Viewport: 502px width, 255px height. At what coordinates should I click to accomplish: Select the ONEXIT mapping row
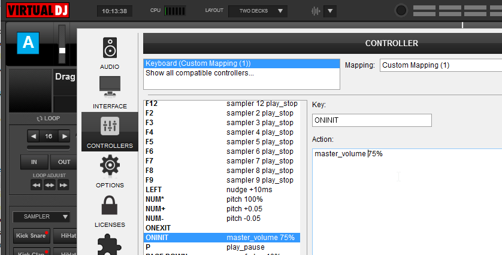pos(222,228)
